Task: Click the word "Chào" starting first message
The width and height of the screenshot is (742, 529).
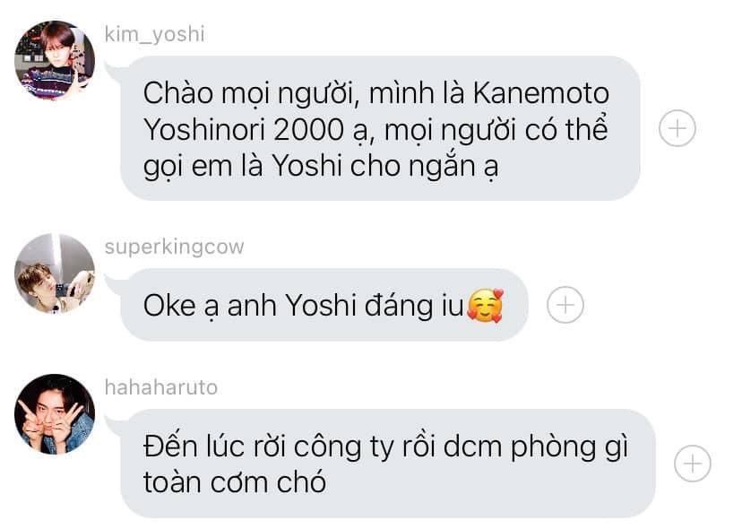Action: (x=178, y=93)
